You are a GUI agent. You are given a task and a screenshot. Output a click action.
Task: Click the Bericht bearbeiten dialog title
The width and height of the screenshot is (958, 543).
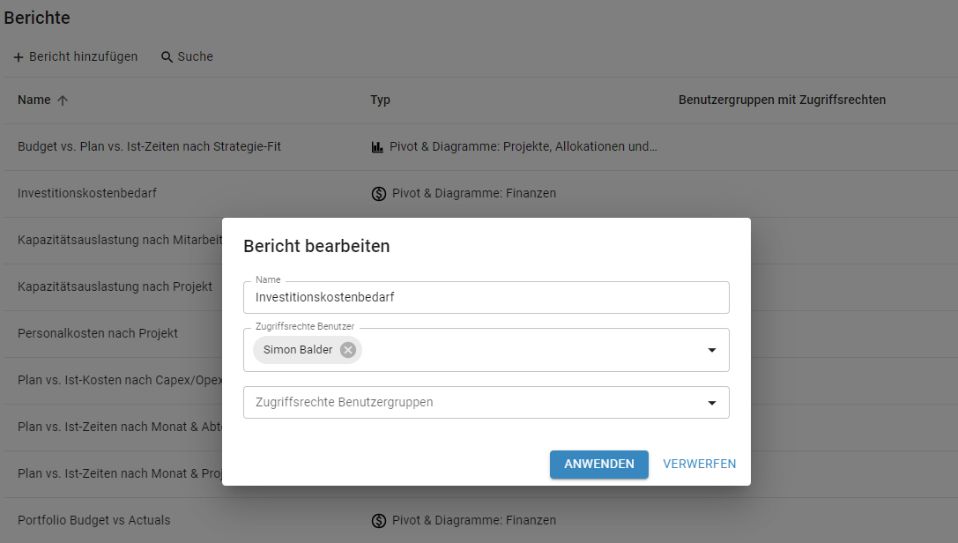(316, 246)
